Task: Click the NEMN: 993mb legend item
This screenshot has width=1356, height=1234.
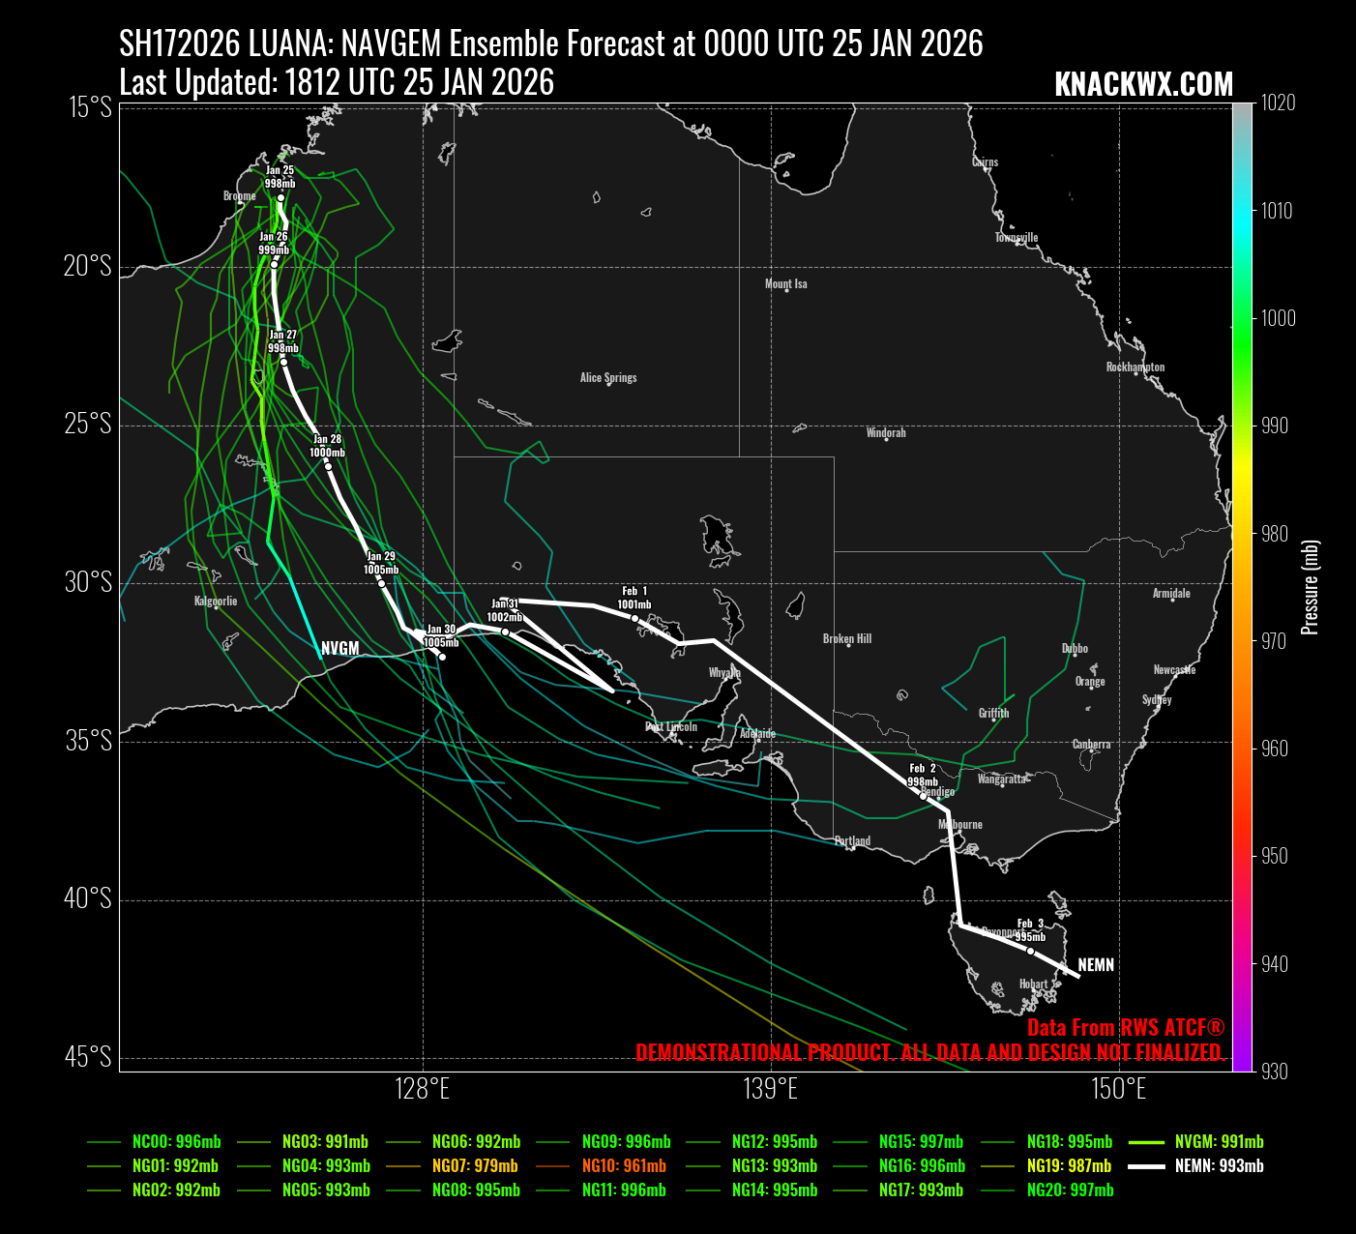Action: point(1219,1166)
